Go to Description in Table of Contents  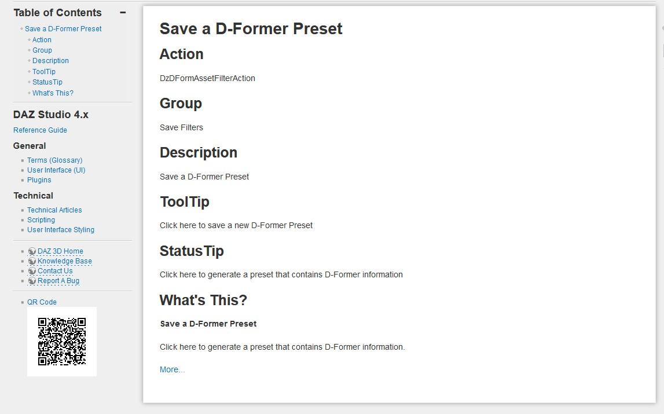tap(50, 61)
